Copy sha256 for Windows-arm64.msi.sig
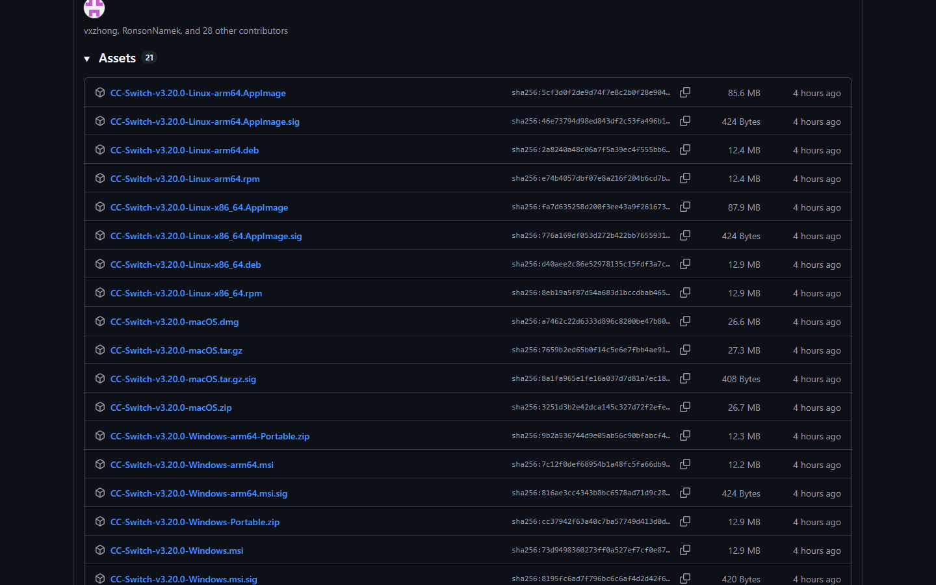 coord(685,493)
